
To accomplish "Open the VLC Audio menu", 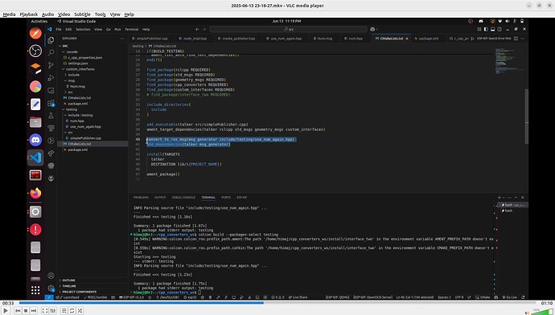I will click(47, 14).
